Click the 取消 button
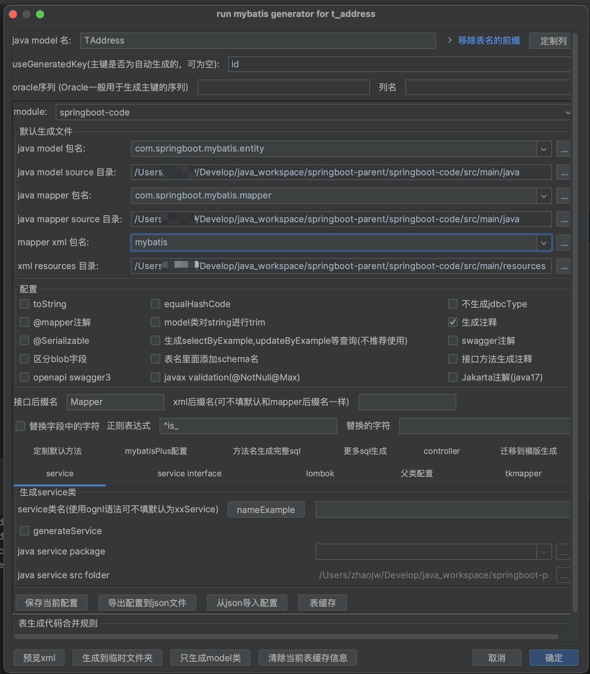The height and width of the screenshot is (674, 590). tap(497, 658)
